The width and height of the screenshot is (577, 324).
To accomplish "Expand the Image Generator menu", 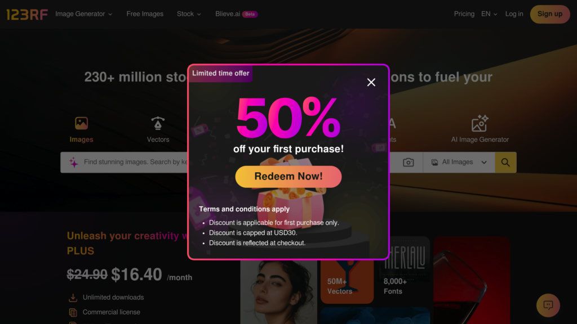I will point(83,14).
